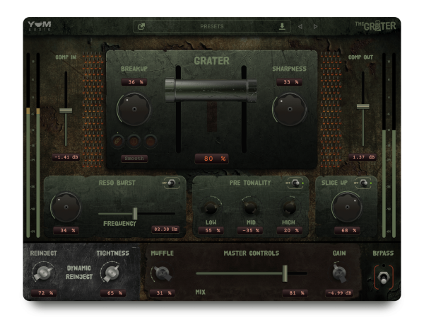Click the Master Controls heading
This screenshot has width=424, height=325.
251,253
